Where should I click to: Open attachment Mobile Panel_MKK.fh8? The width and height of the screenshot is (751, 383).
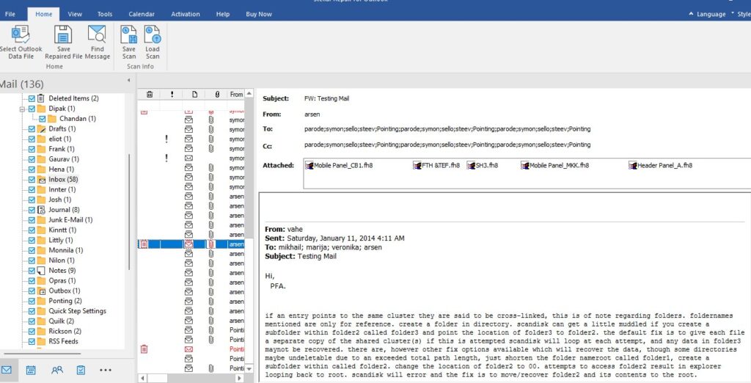coord(555,165)
